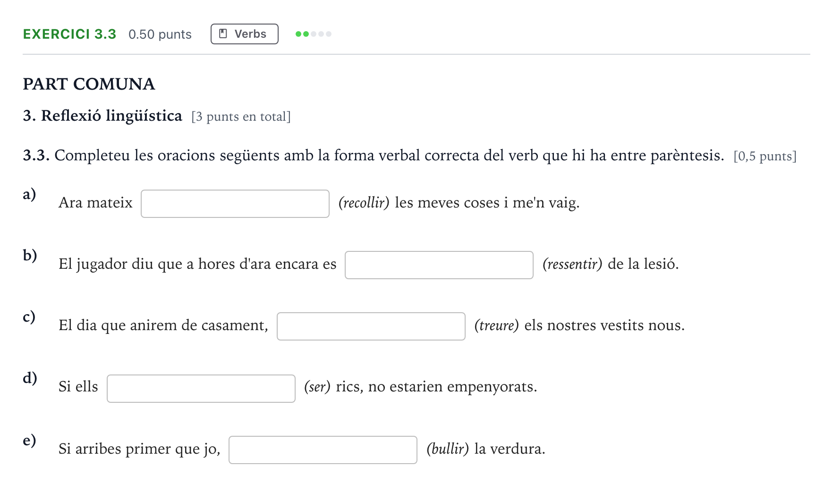Click the 'a)' item label

(x=29, y=194)
